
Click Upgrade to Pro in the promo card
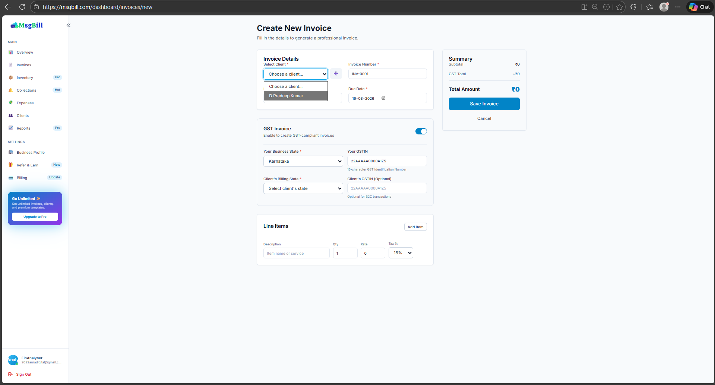coord(35,217)
